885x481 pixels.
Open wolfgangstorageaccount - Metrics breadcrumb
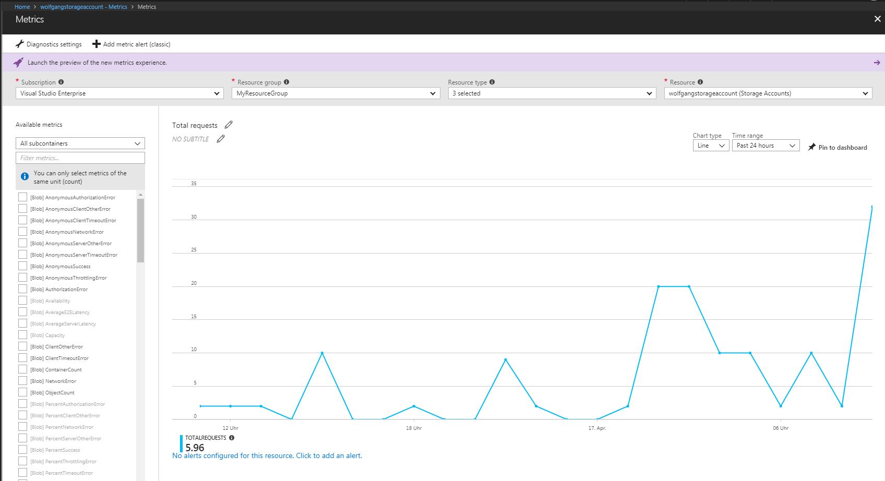click(x=85, y=6)
